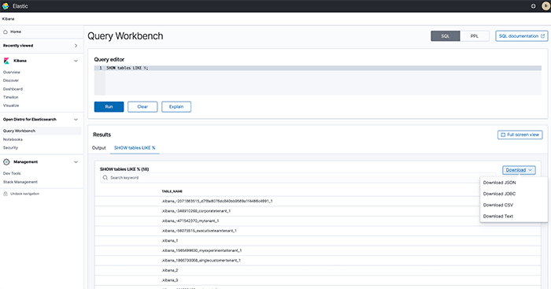Click the Kibana logo icon in sidebar
This screenshot has width=551, height=289.
6,61
